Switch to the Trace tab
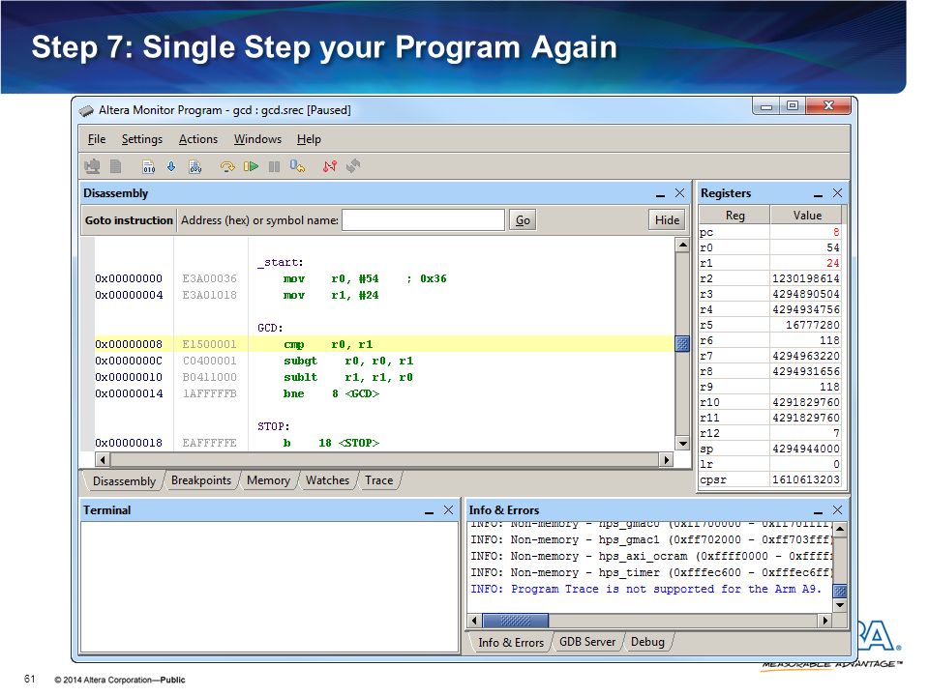The height and width of the screenshot is (696, 929). coord(379,480)
